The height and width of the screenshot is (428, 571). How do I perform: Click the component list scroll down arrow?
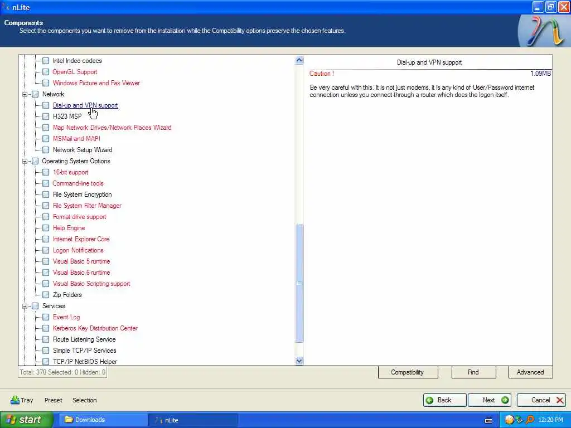[x=299, y=361]
